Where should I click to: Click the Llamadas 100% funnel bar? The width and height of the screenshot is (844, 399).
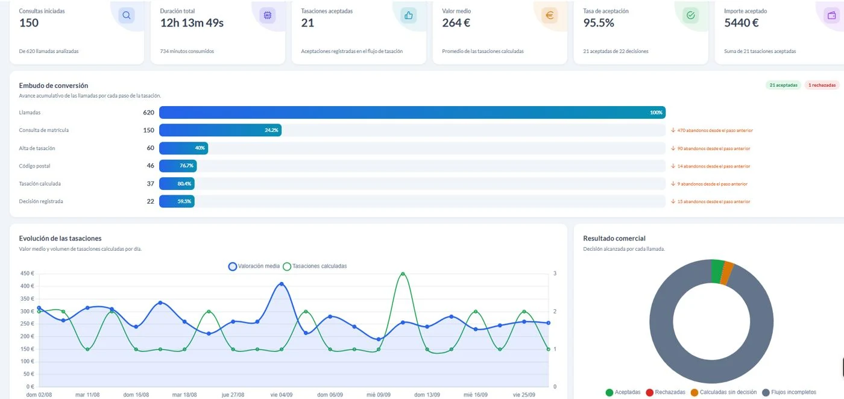[x=412, y=112]
